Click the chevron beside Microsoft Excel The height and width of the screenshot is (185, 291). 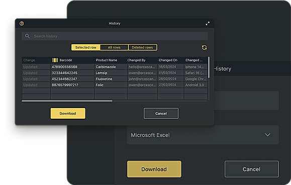(x=267, y=135)
